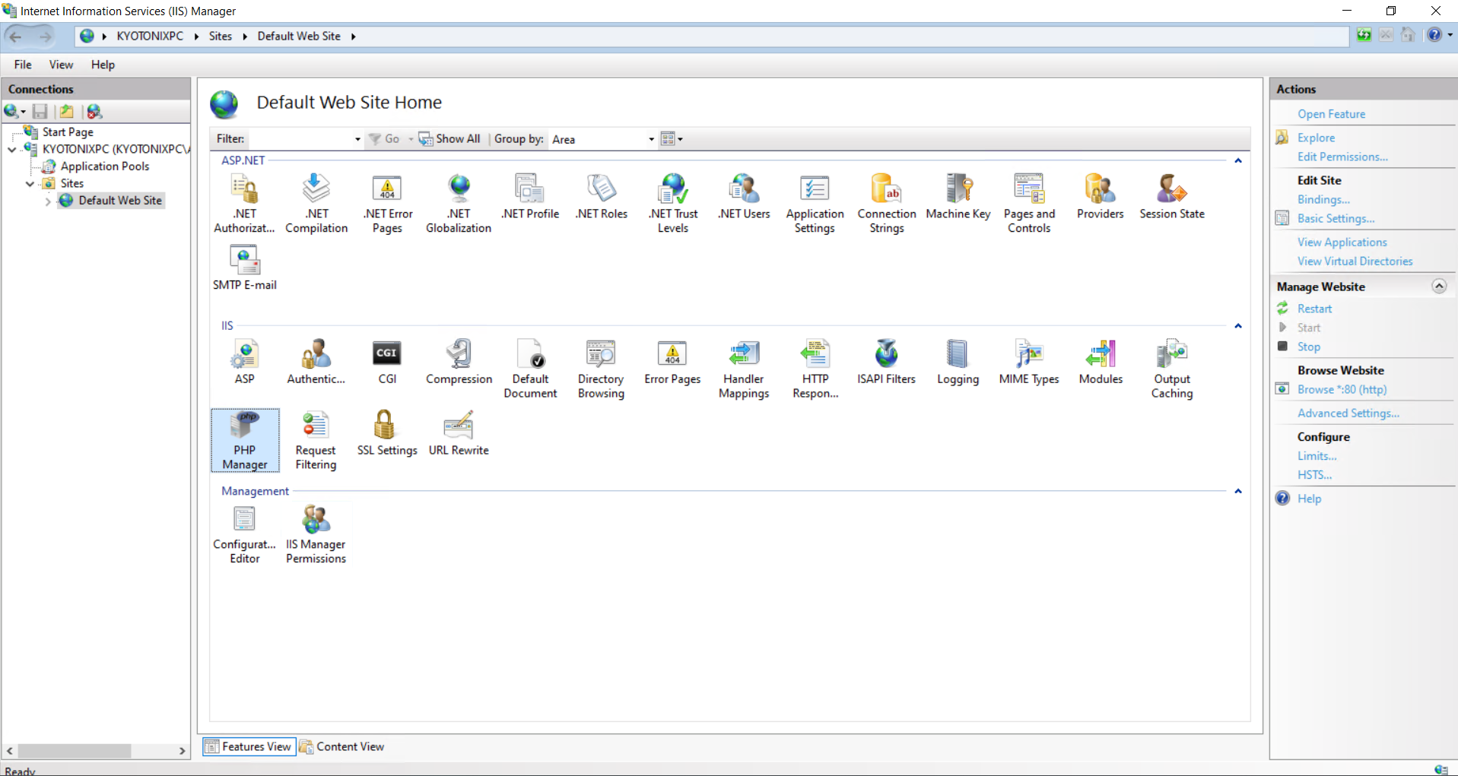Open CGI feature
Viewport: 1458px width, 776px height.
coord(388,362)
